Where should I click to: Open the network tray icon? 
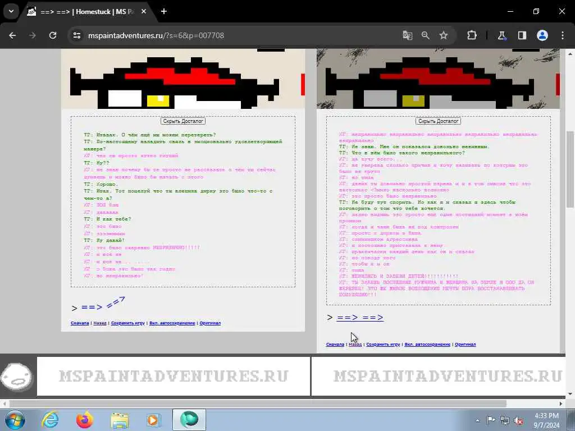click(x=505, y=420)
